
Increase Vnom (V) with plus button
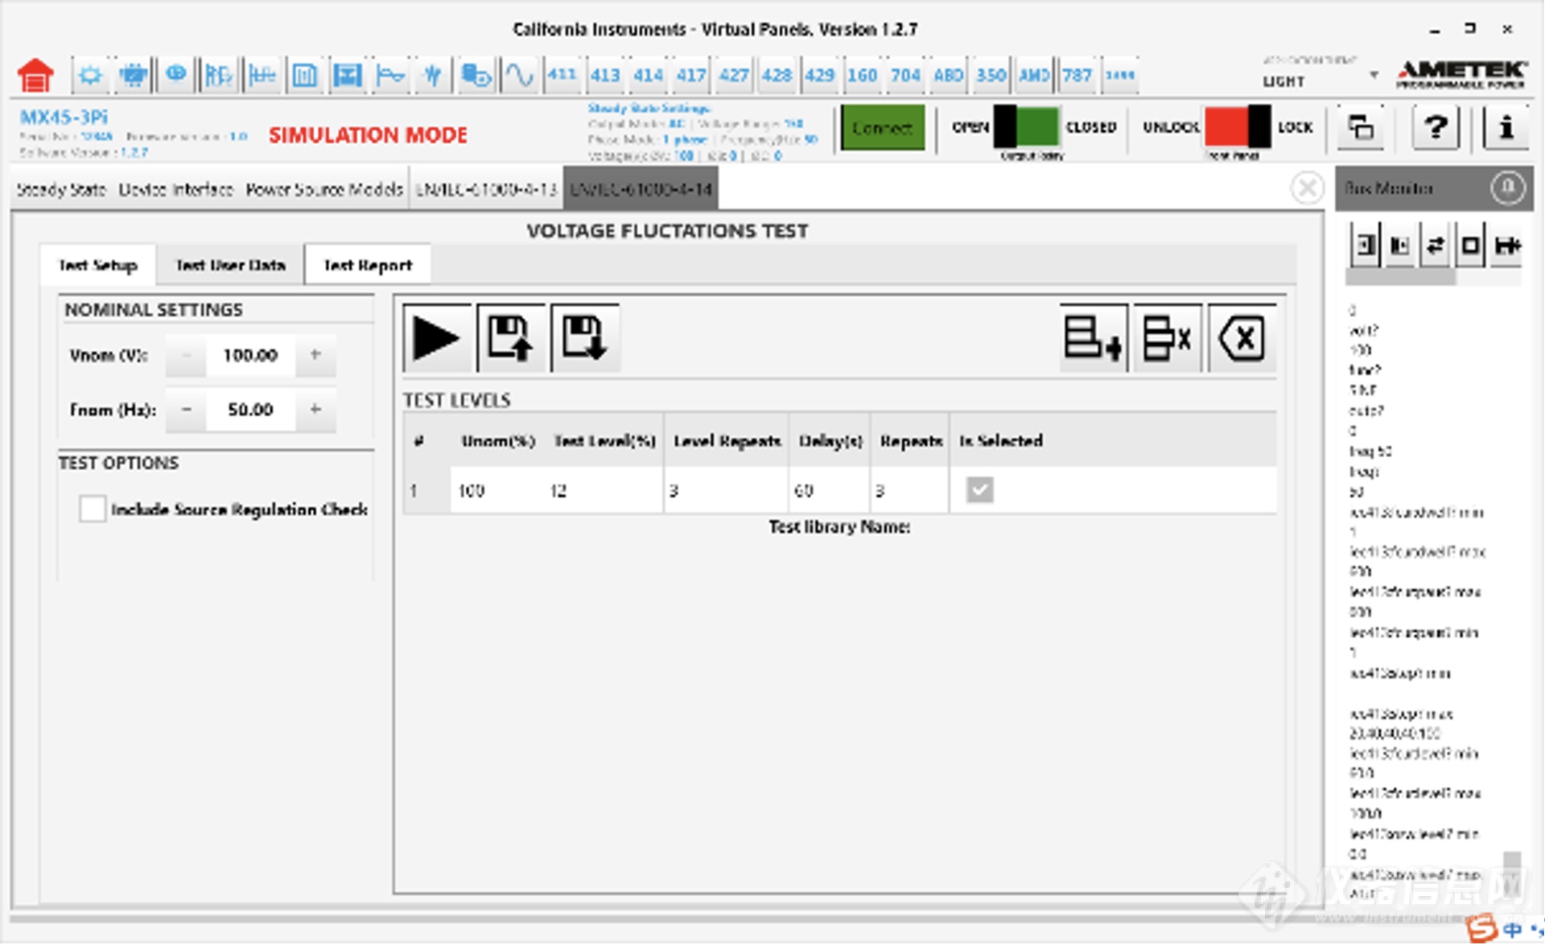(315, 355)
